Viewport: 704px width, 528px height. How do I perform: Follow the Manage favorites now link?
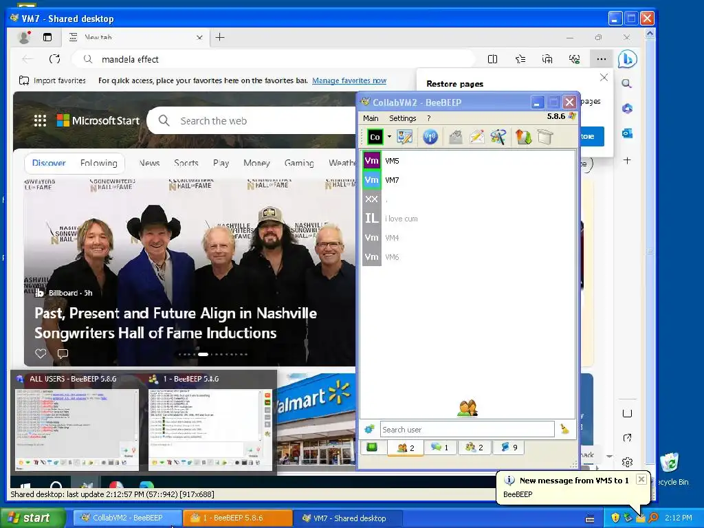coord(349,80)
